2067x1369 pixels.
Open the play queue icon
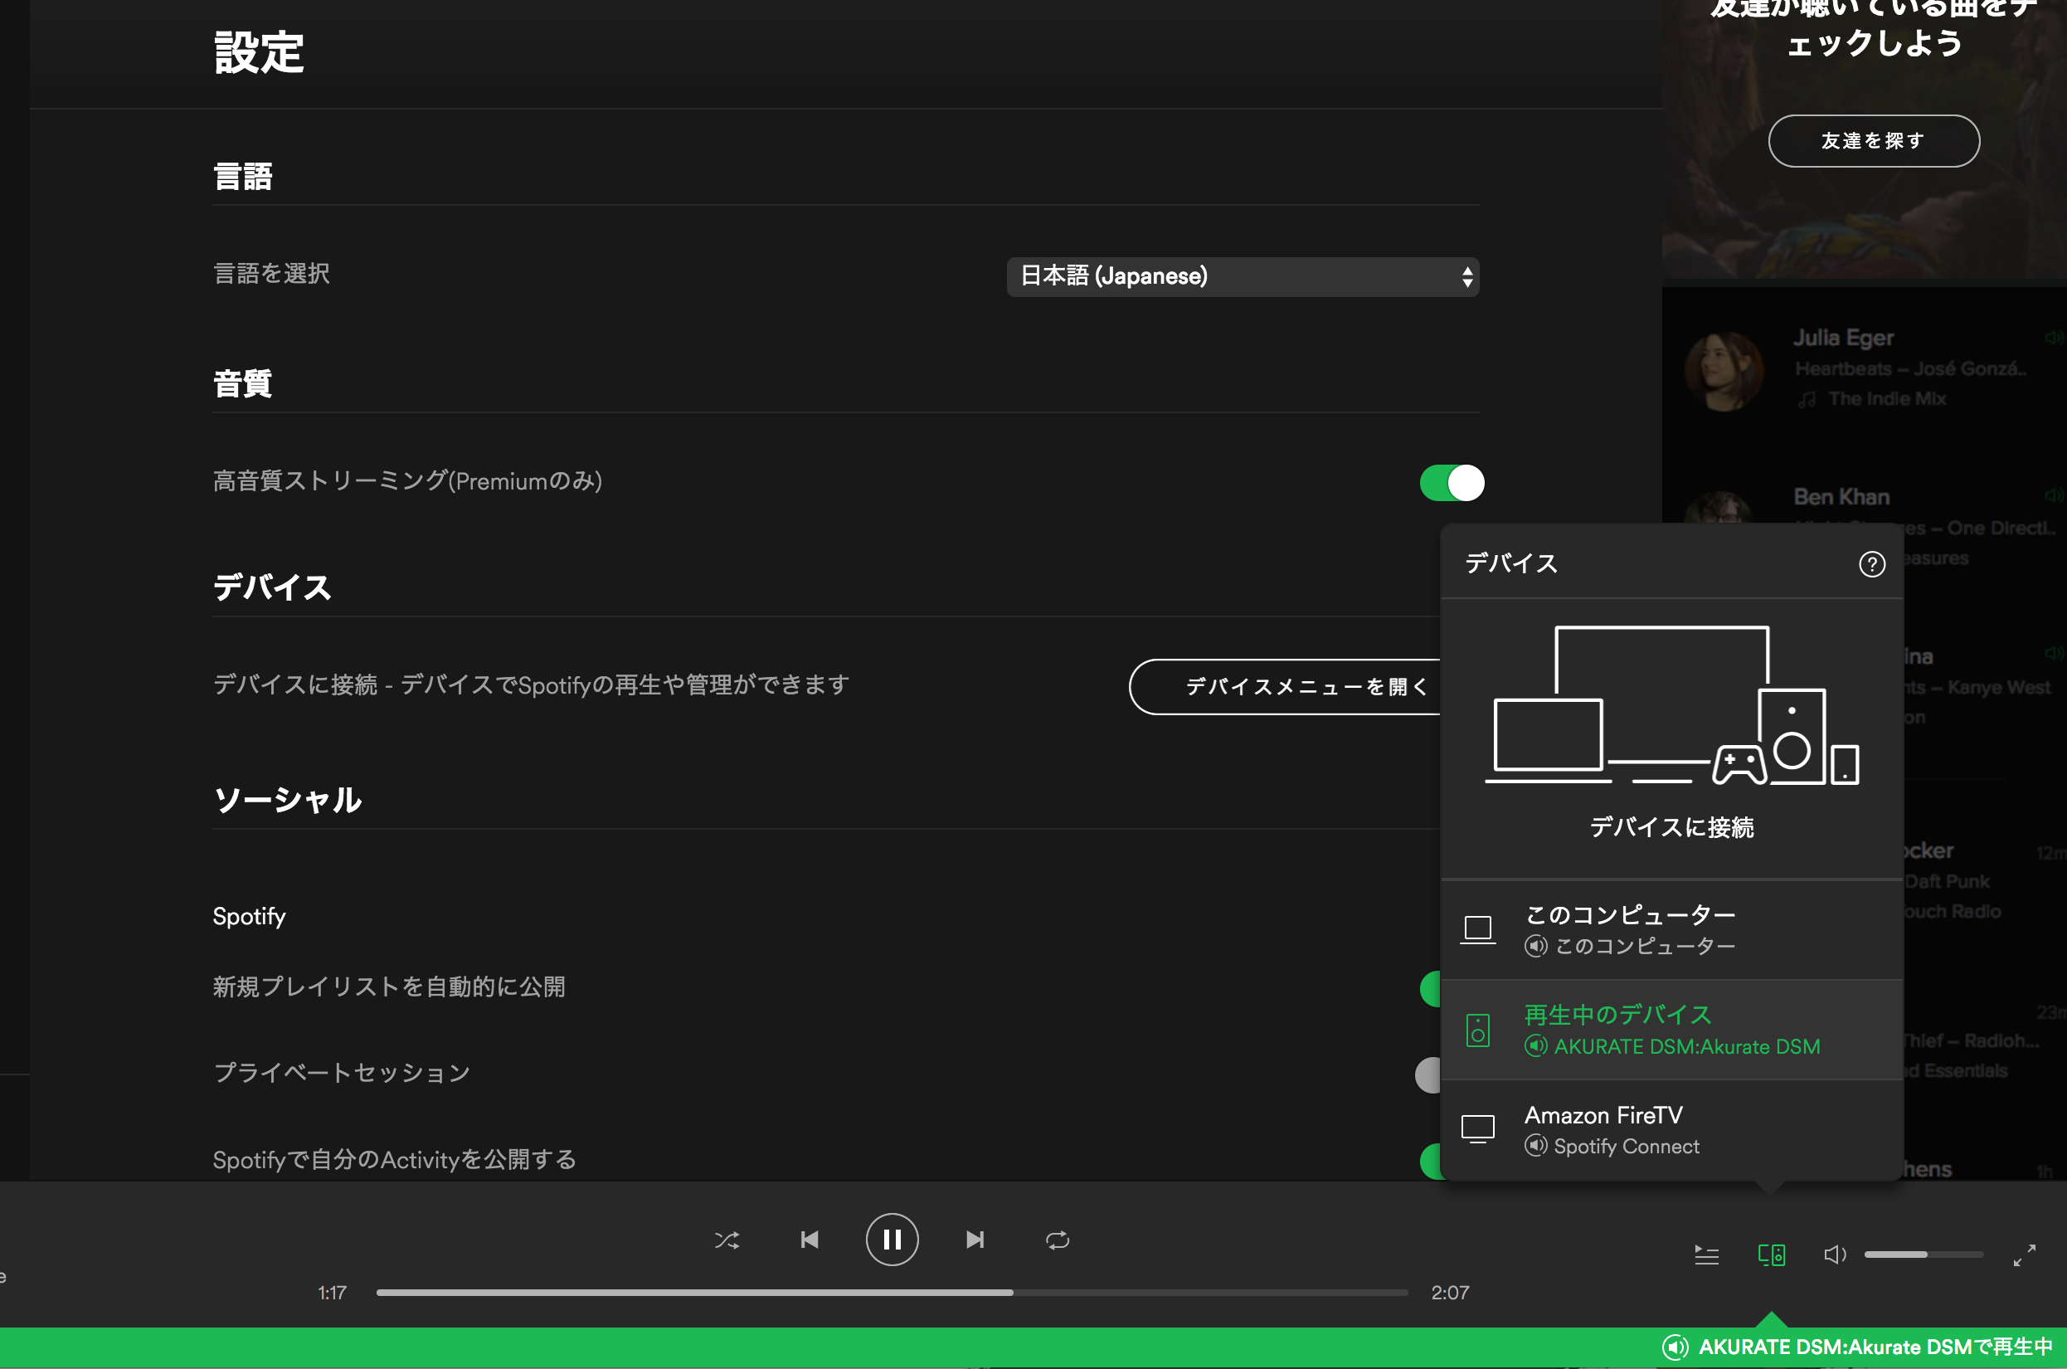1706,1255
